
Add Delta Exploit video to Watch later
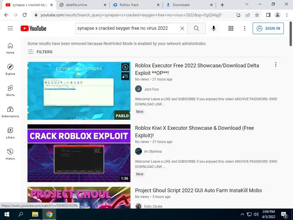coord(125,67)
